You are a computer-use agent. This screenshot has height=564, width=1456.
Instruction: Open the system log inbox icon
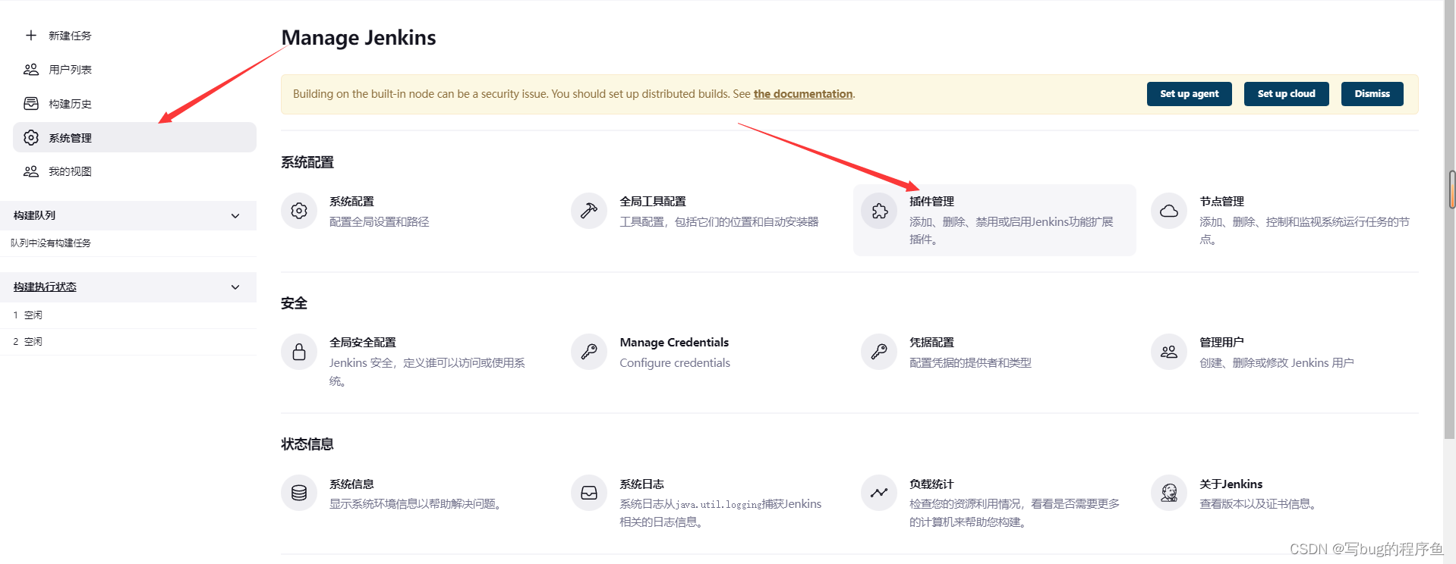pyautogui.click(x=589, y=493)
